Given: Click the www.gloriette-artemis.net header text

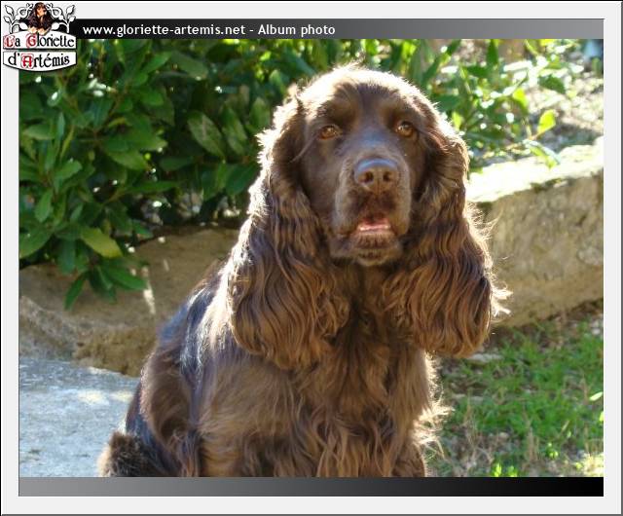Looking at the screenshot, I should 164,30.
